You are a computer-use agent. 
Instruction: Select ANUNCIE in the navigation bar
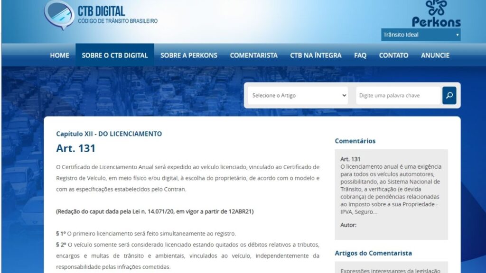(x=435, y=55)
